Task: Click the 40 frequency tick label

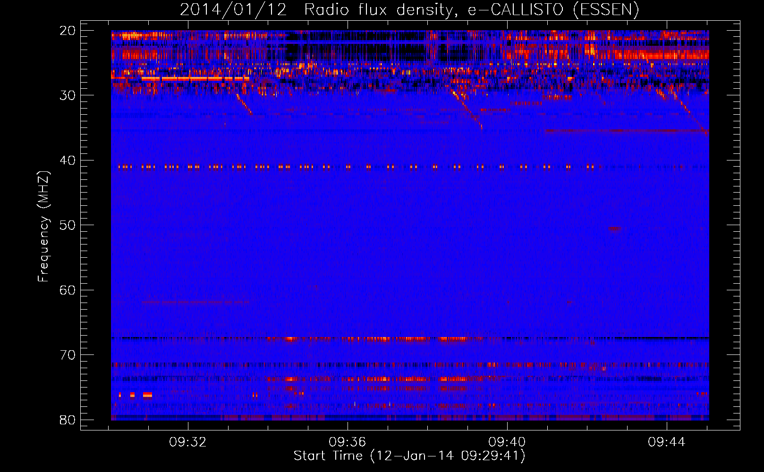Action: tap(68, 160)
